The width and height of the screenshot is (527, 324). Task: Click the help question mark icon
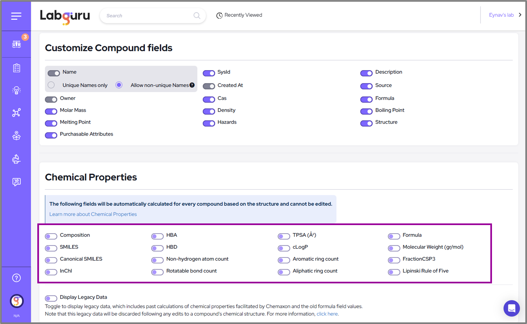point(16,278)
